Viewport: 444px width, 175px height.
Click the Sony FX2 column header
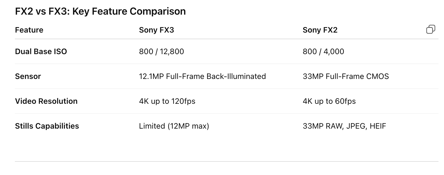[x=320, y=30]
